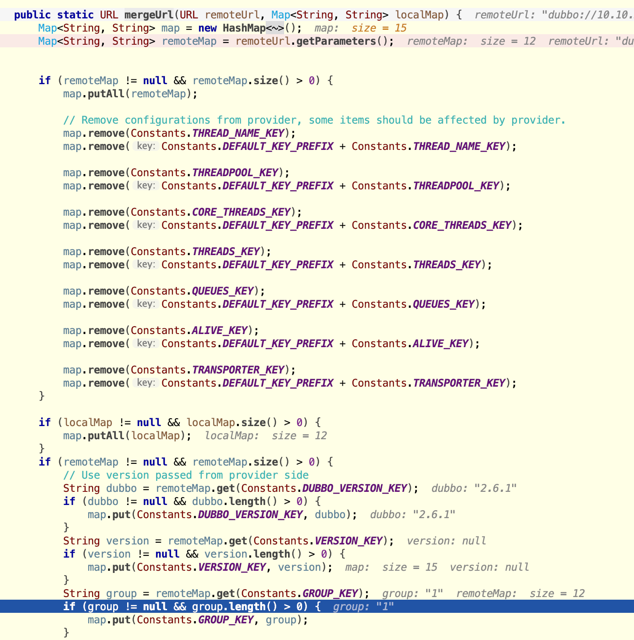Screen dimensions: 634x640
Task: Click the 'Remove configurations from provider' comment
Action: click(314, 120)
